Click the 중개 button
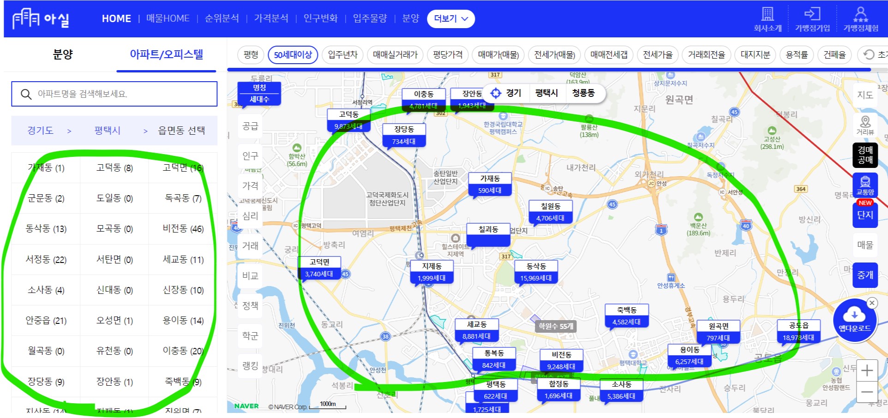Screen dimensions: 888x418 coord(865,275)
